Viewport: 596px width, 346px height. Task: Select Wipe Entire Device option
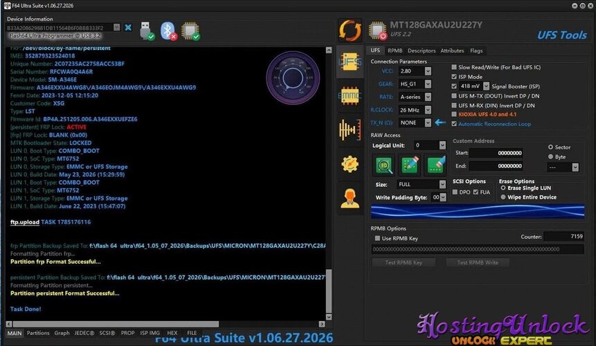tap(503, 197)
